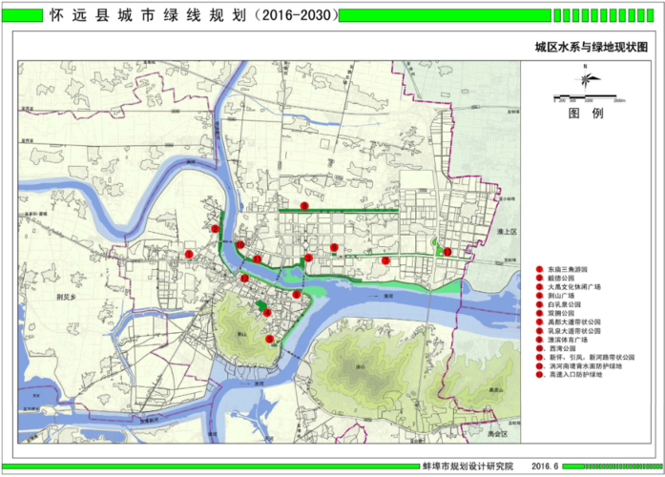Screen dimensions: 665x477
Task: Click marker 5 at 白乳泉公园
Action: click(269, 339)
